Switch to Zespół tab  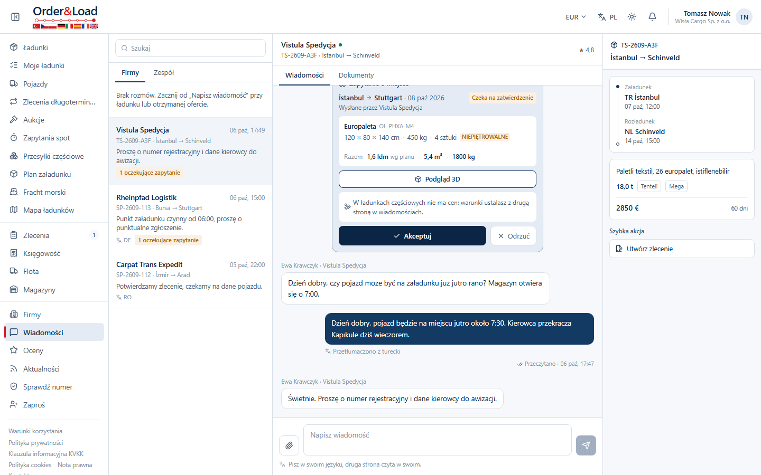pyautogui.click(x=164, y=73)
